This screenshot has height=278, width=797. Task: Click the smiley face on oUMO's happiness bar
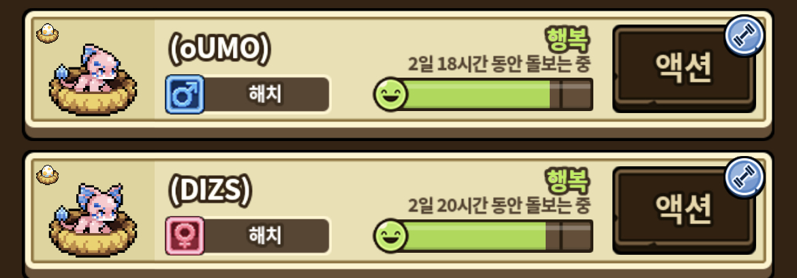[x=390, y=94]
